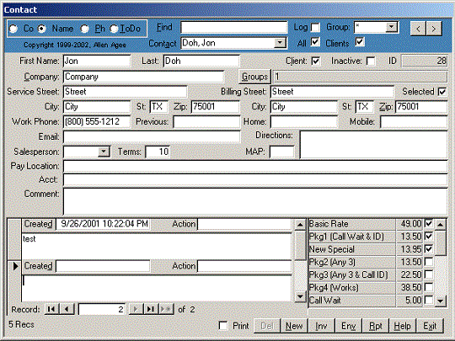
Task: Jump to first record in navigator
Action: coord(51,309)
